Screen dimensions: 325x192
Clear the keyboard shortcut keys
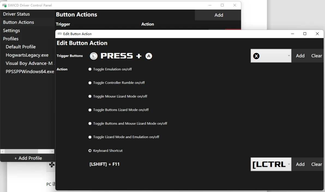317,164
